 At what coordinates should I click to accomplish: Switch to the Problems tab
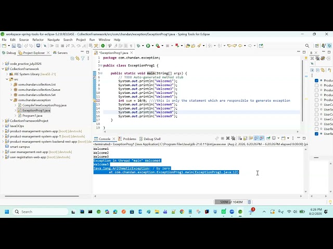tap(127, 139)
